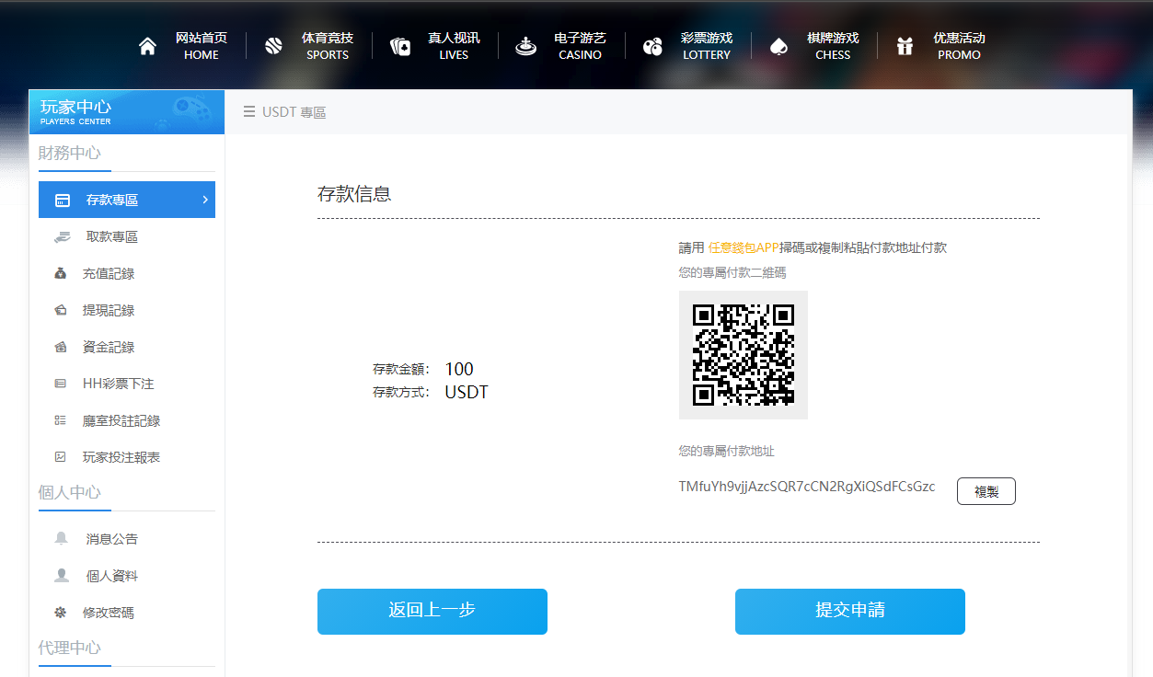Click the playing cards LIVES icon
1153x677 pixels.
[x=400, y=46]
